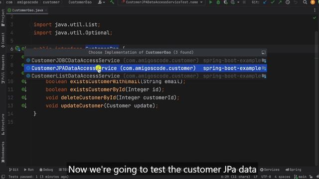Open popup in Find tool window icon

pyautogui.click(x=264, y=53)
